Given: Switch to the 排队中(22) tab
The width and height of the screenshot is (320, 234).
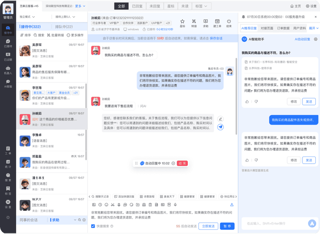Looking at the screenshot, I should [x=64, y=27].
